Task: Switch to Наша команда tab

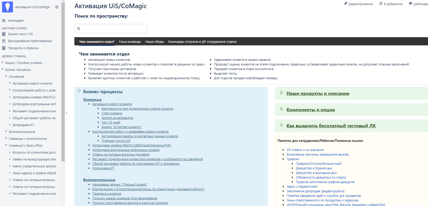Action: 130,42
